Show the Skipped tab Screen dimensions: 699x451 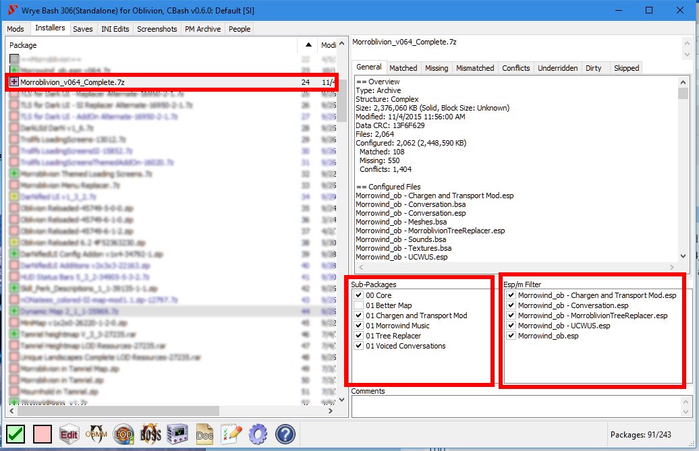pyautogui.click(x=626, y=68)
